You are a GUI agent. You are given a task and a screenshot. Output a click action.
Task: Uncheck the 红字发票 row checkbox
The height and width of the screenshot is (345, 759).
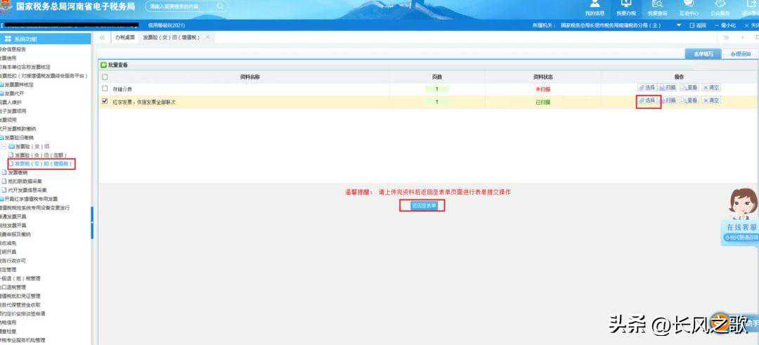(105, 101)
